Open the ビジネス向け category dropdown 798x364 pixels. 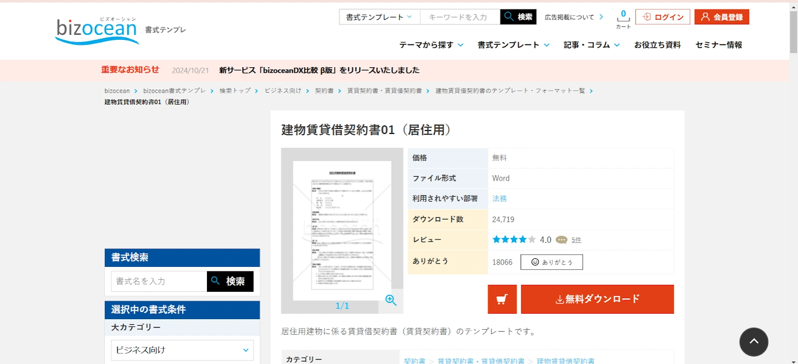coord(182,350)
